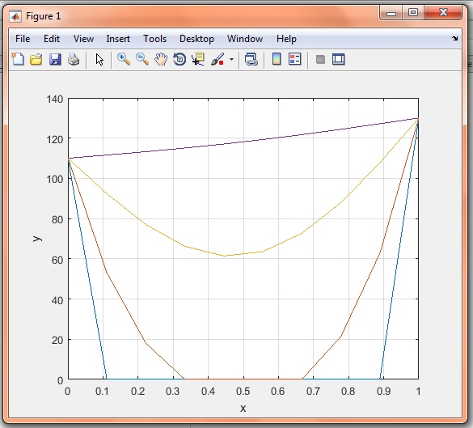Click the Link Plot icon

(x=251, y=59)
